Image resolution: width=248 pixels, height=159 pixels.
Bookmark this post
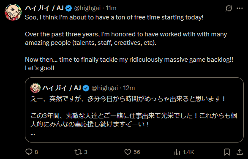click(x=227, y=152)
